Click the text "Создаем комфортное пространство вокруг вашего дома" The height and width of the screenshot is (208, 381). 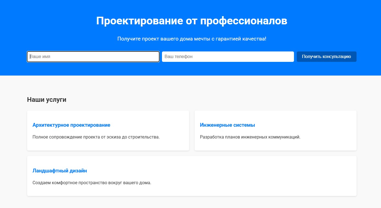(92, 183)
